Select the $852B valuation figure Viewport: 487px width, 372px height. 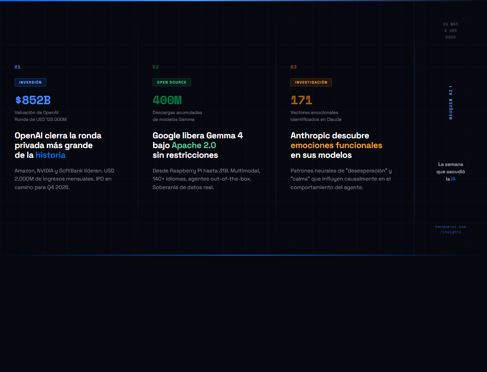point(33,100)
